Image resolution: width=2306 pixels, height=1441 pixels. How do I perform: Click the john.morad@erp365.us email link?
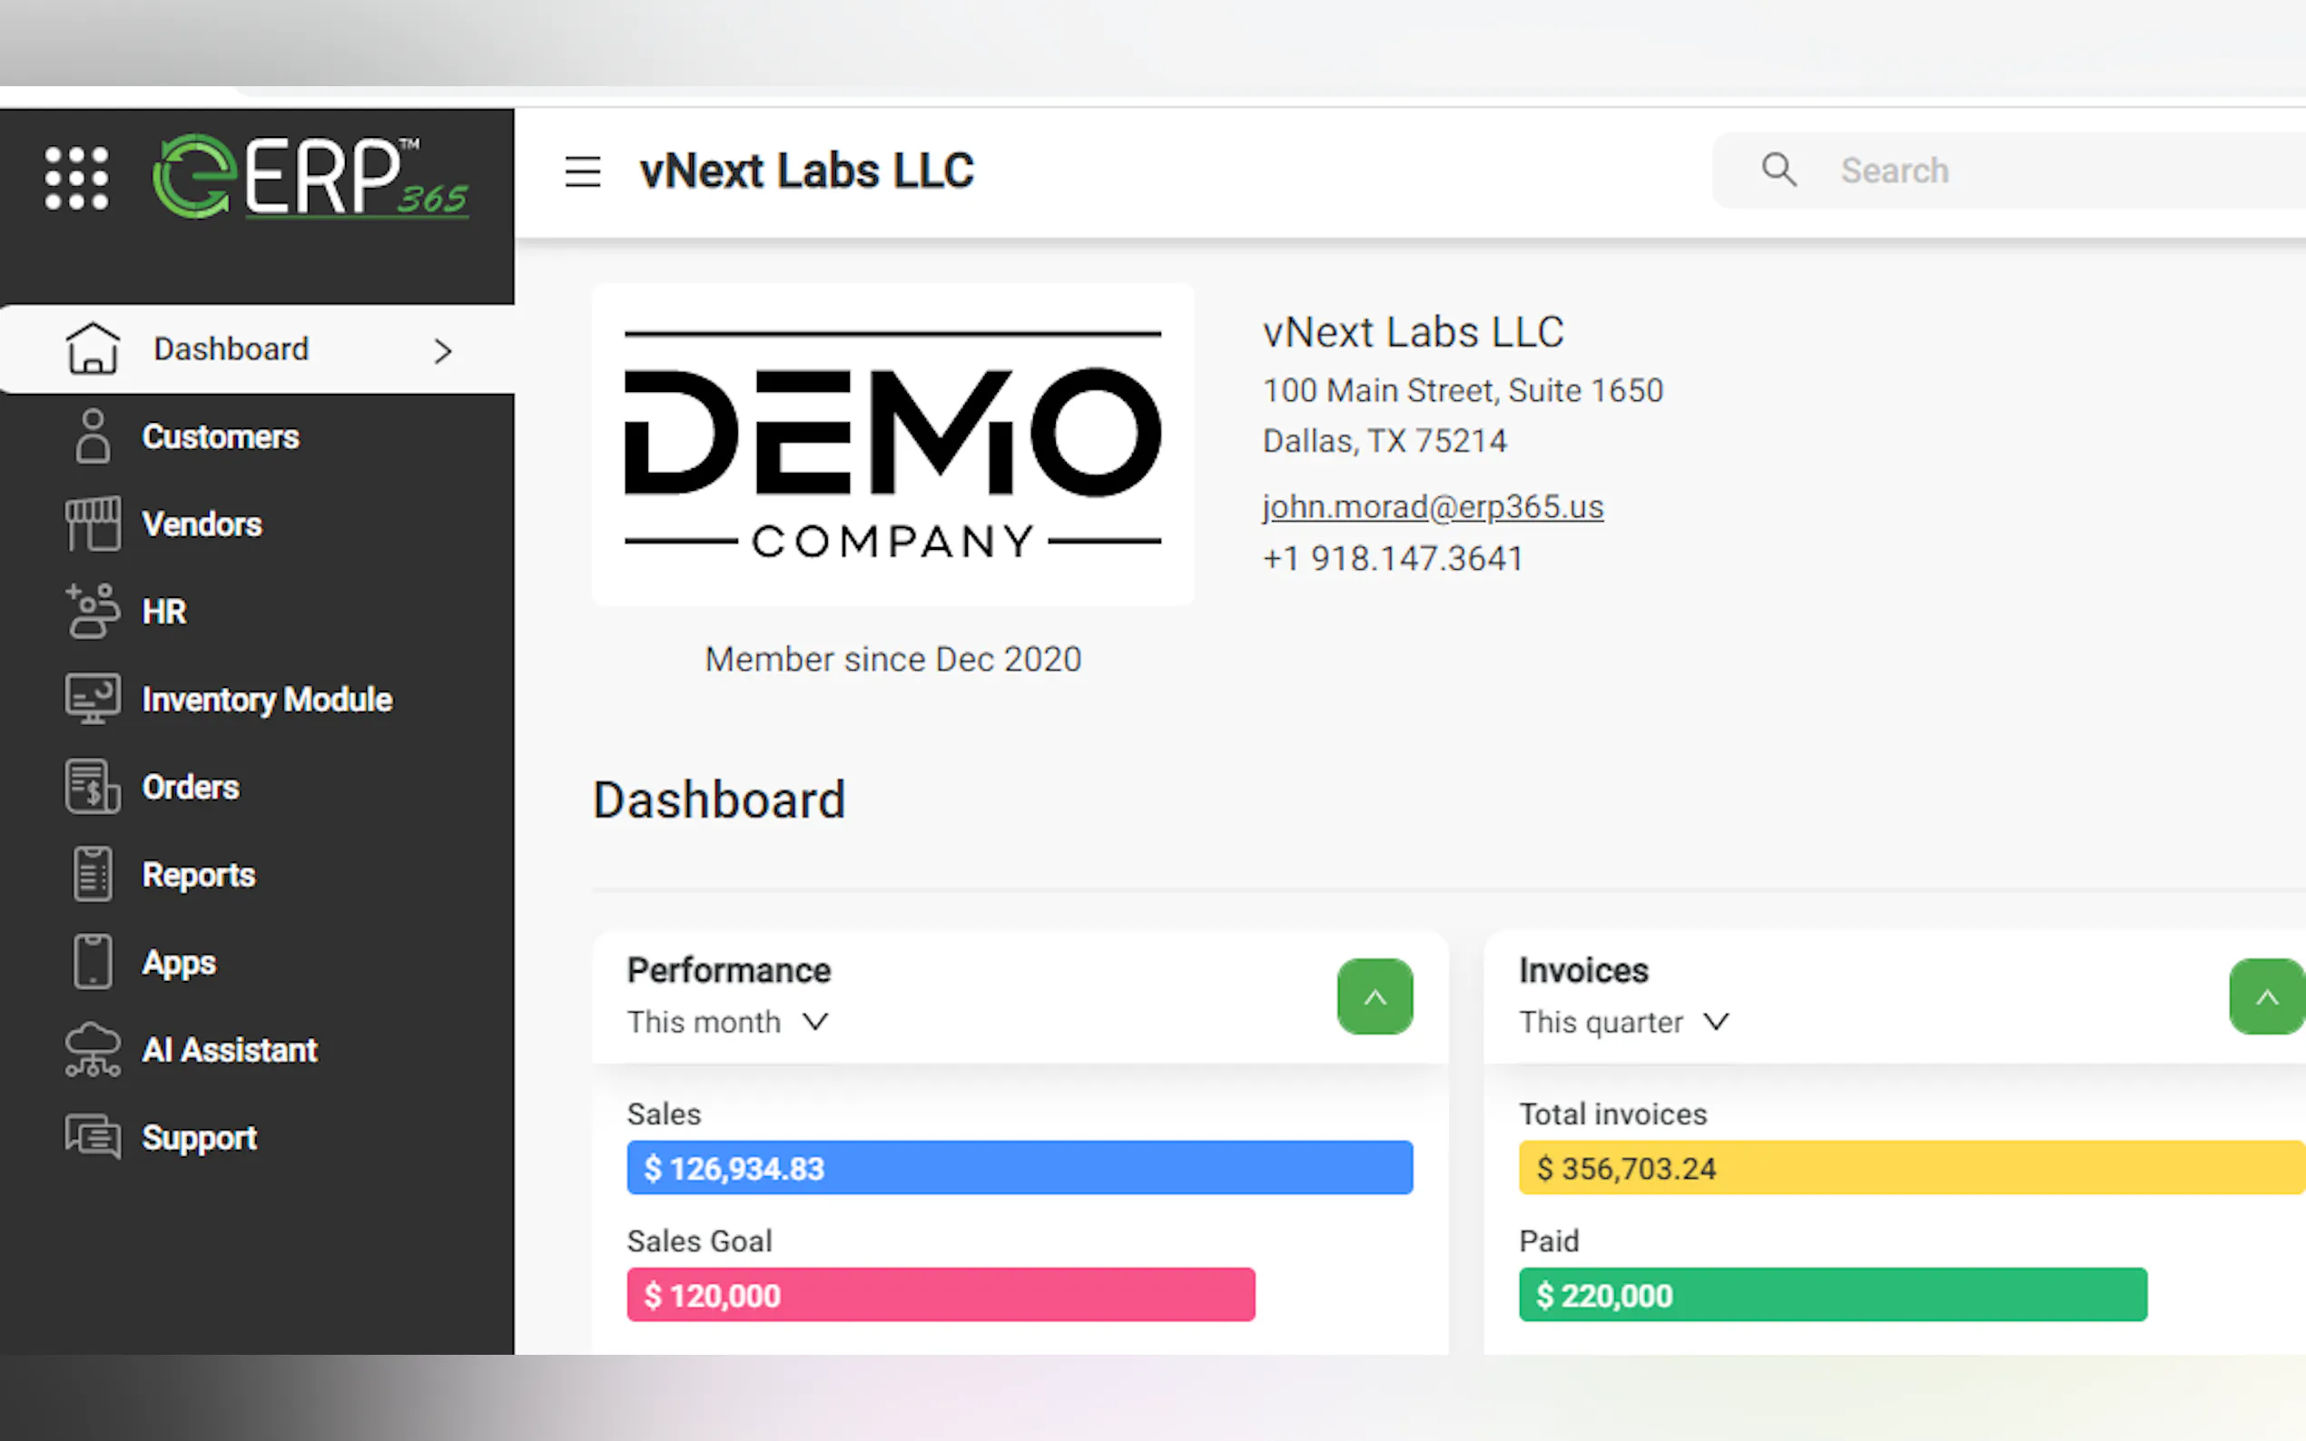[1432, 507]
